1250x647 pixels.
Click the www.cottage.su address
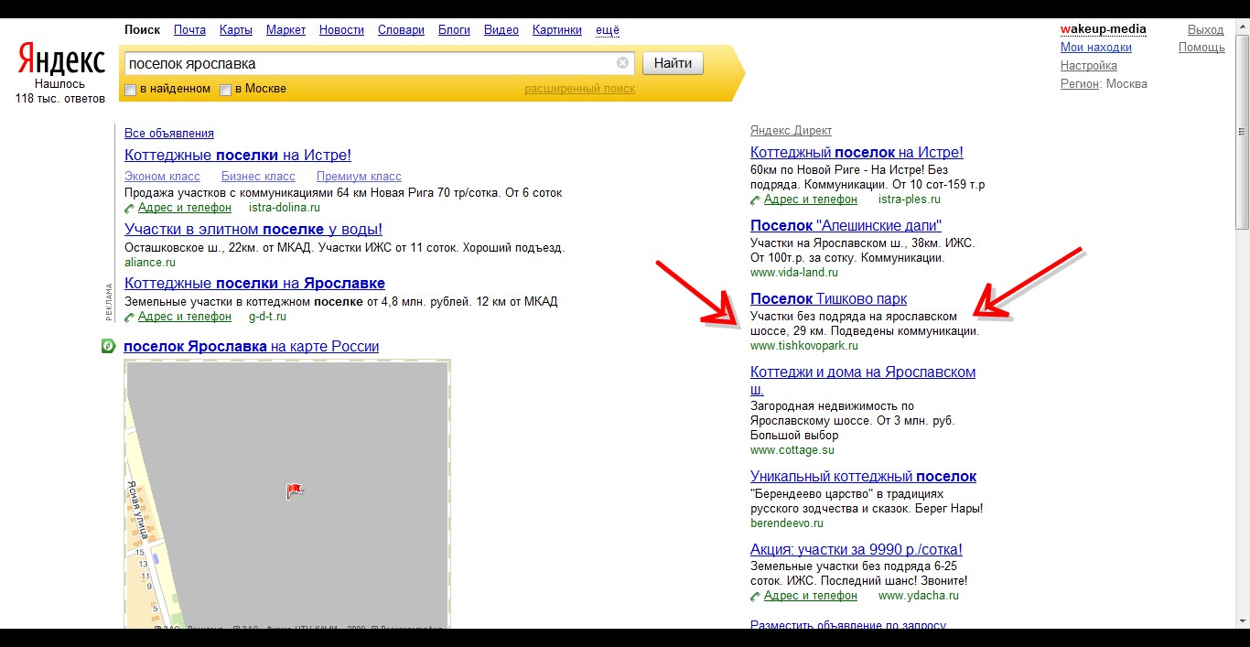click(792, 450)
